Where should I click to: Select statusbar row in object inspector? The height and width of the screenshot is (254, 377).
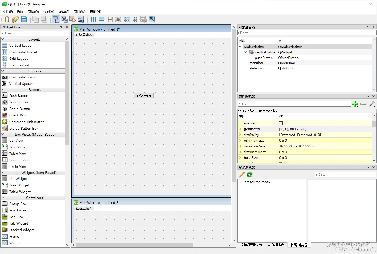(x=305, y=68)
